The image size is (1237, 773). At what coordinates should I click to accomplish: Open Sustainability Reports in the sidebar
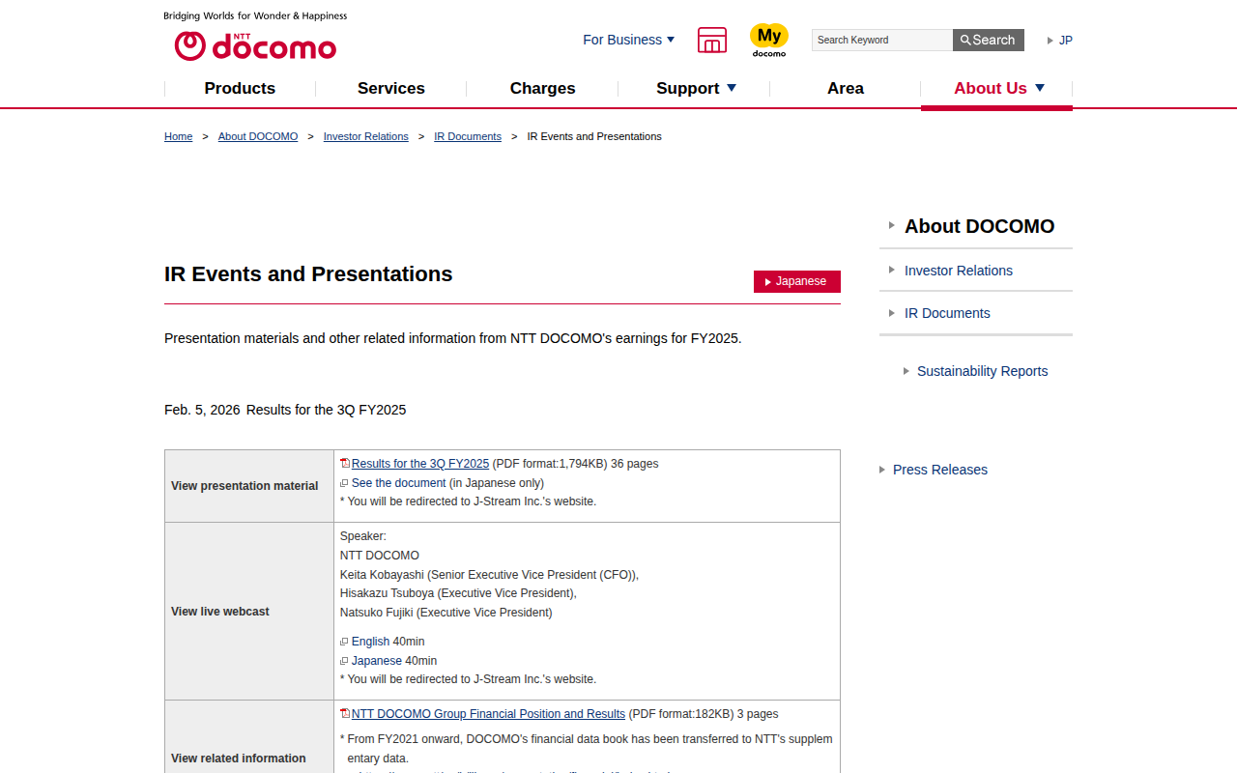[982, 371]
